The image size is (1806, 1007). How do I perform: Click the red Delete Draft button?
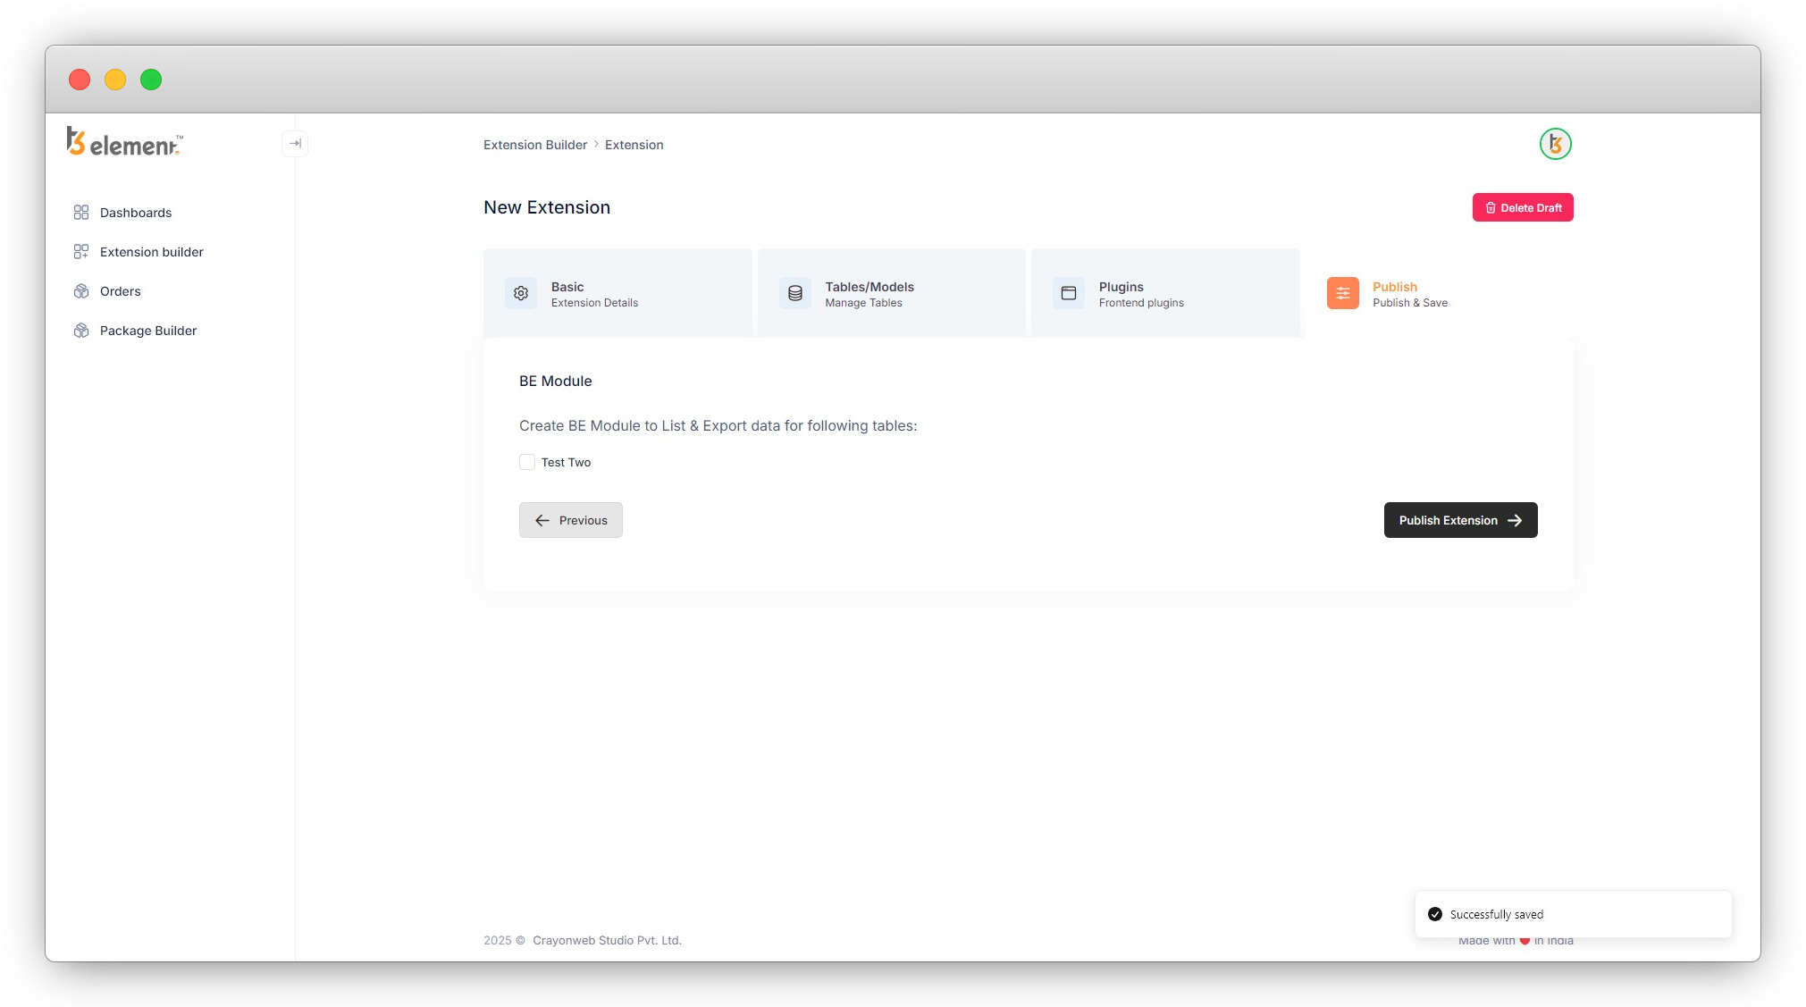[1522, 207]
